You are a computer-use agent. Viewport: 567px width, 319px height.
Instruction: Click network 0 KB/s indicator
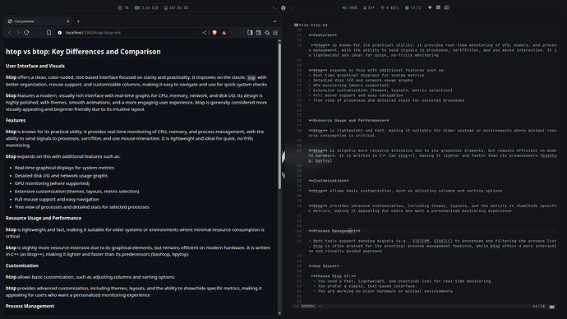[390, 7]
